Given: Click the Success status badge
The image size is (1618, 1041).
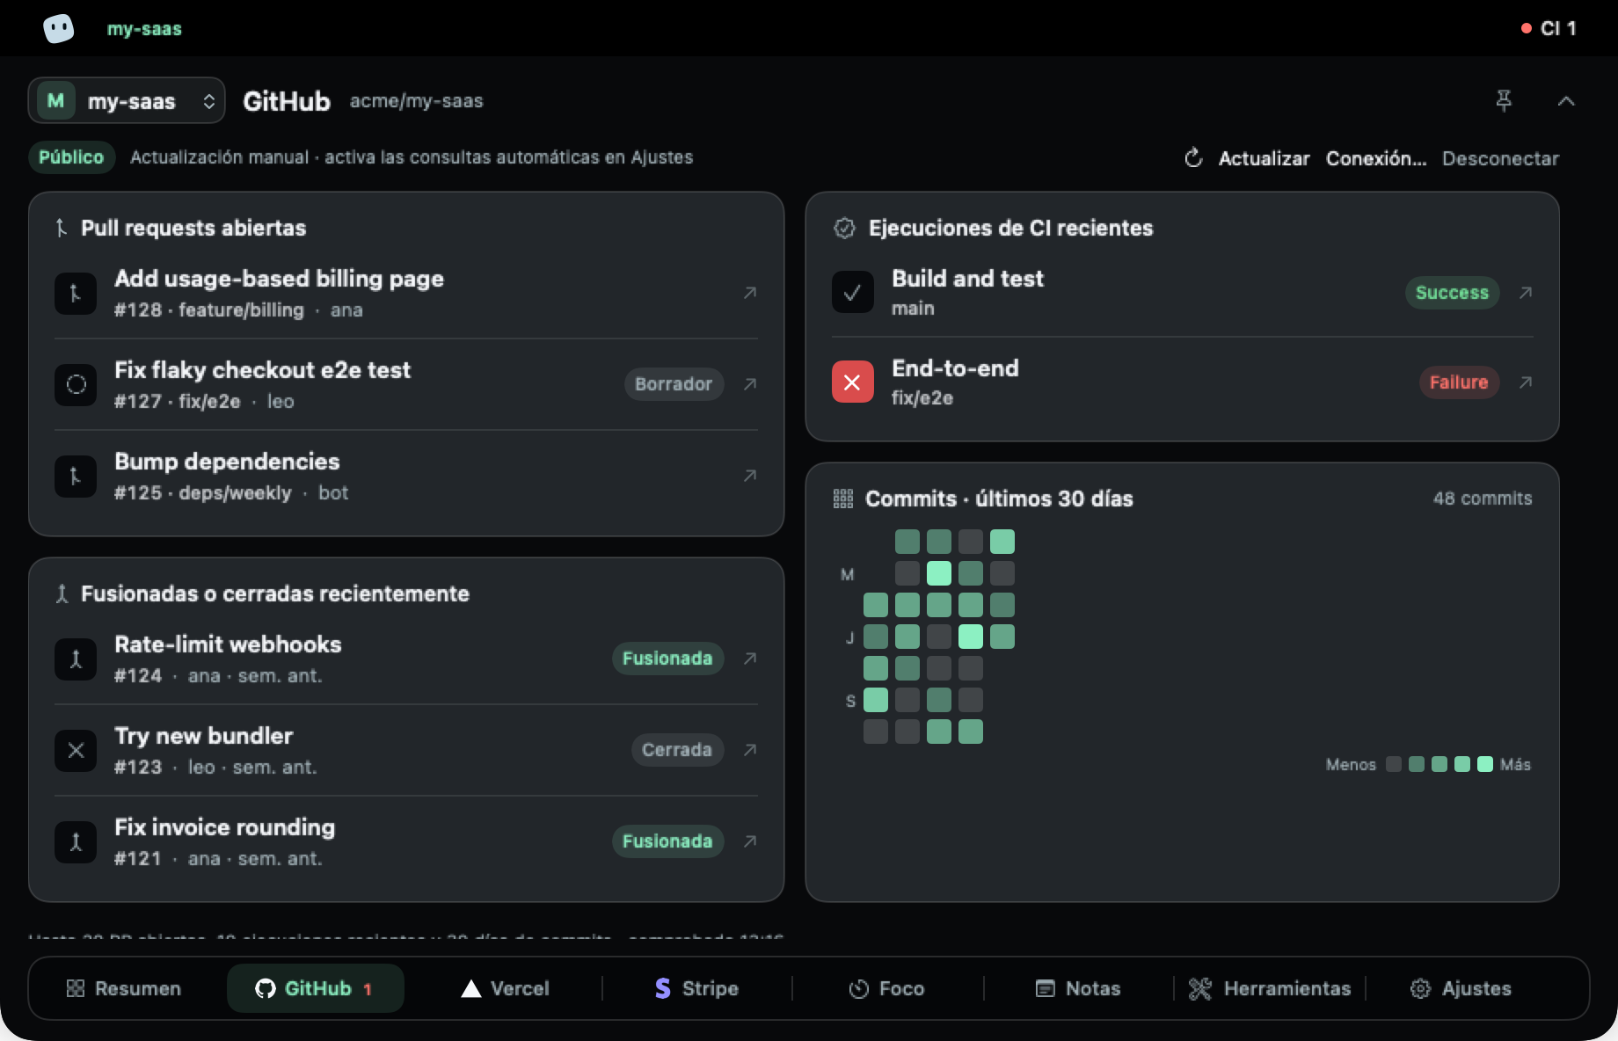Looking at the screenshot, I should coord(1452,293).
